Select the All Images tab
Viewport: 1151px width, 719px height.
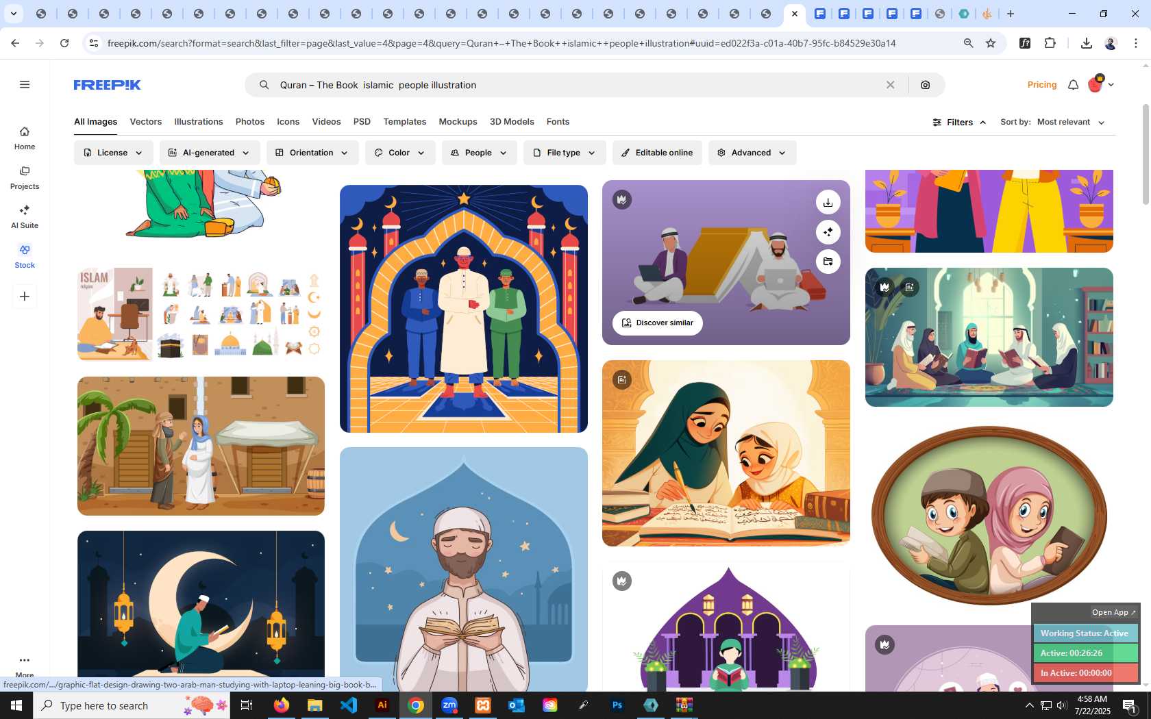click(95, 122)
